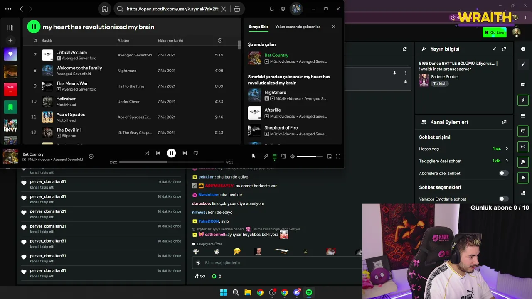Select Shepherd of Fire in queue
532x299 pixels.
(293, 130)
